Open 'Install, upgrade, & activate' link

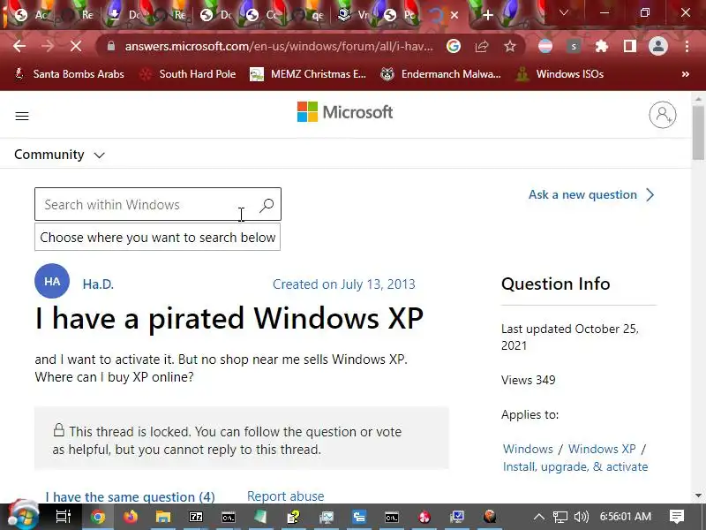pyautogui.click(x=575, y=466)
